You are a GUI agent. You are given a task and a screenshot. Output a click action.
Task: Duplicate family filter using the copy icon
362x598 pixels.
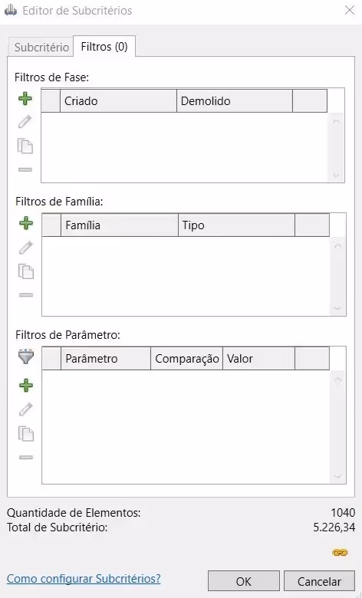pos(26,271)
